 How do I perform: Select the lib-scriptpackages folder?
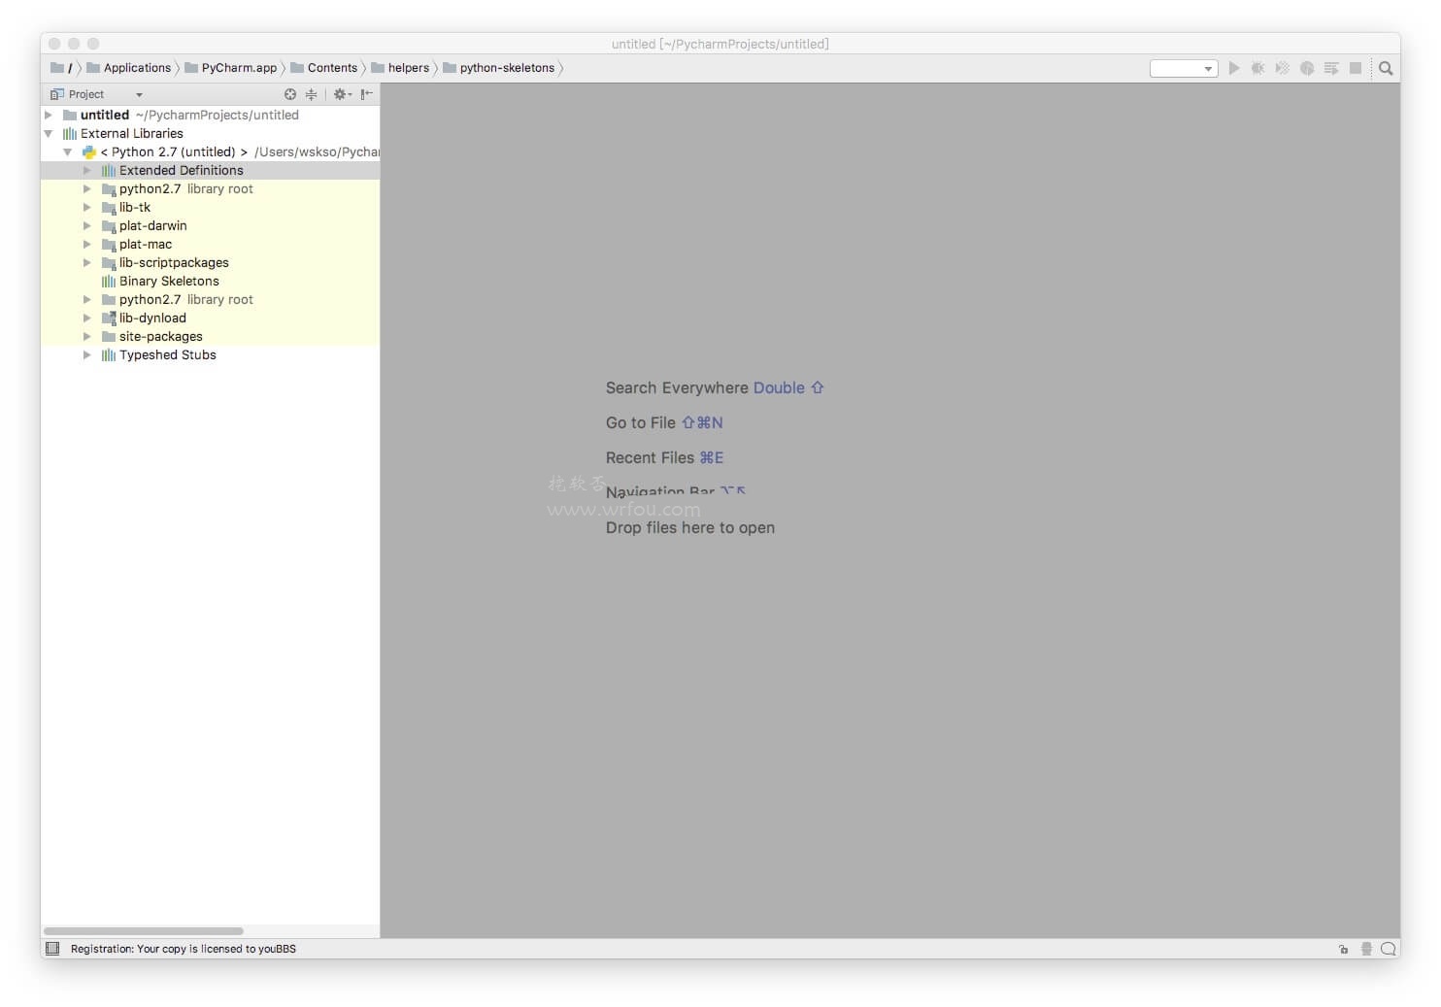pos(210,262)
